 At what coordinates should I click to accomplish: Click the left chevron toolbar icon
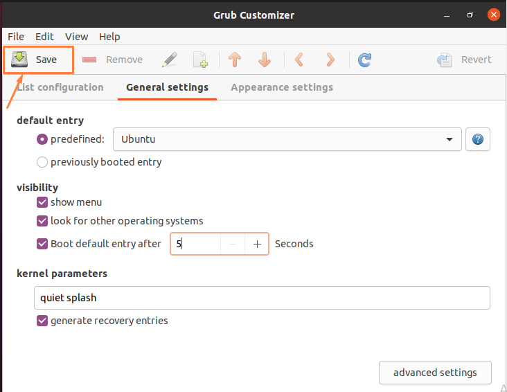pos(299,60)
